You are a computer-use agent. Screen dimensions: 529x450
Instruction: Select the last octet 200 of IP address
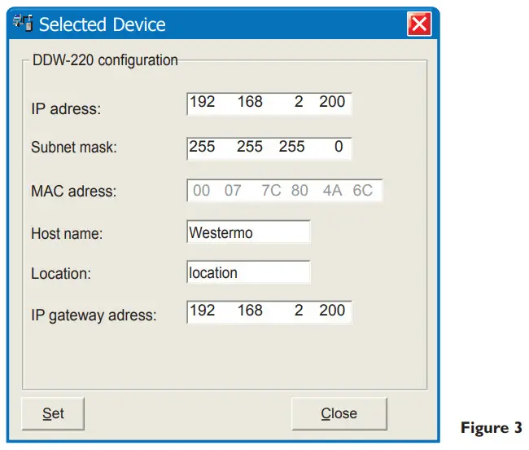[x=332, y=103]
